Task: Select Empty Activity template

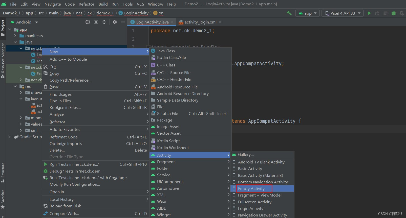Action: click(x=262, y=188)
